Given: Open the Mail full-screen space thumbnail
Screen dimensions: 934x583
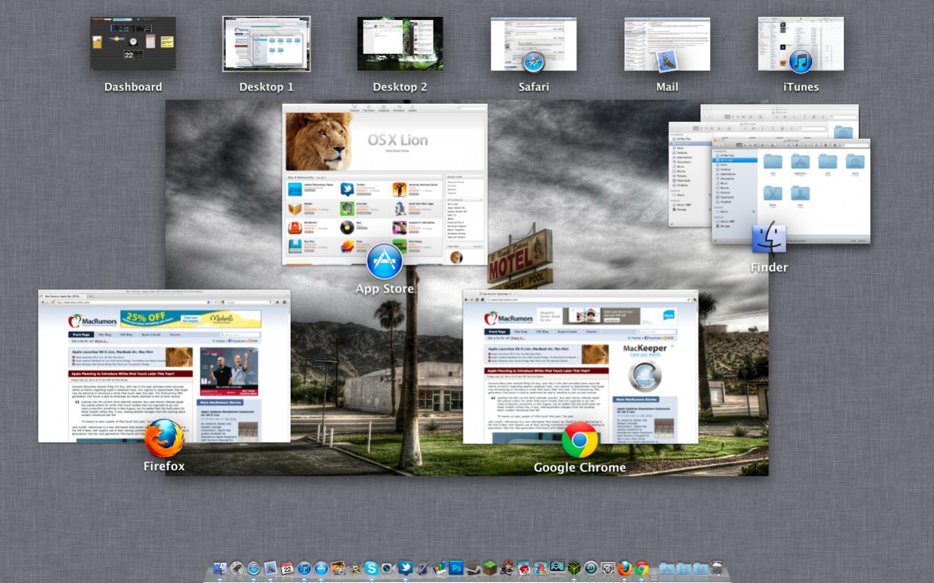Looking at the screenshot, I should [667, 43].
